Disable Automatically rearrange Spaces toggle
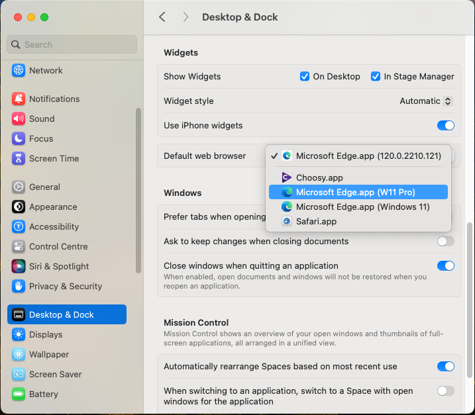 [445, 367]
